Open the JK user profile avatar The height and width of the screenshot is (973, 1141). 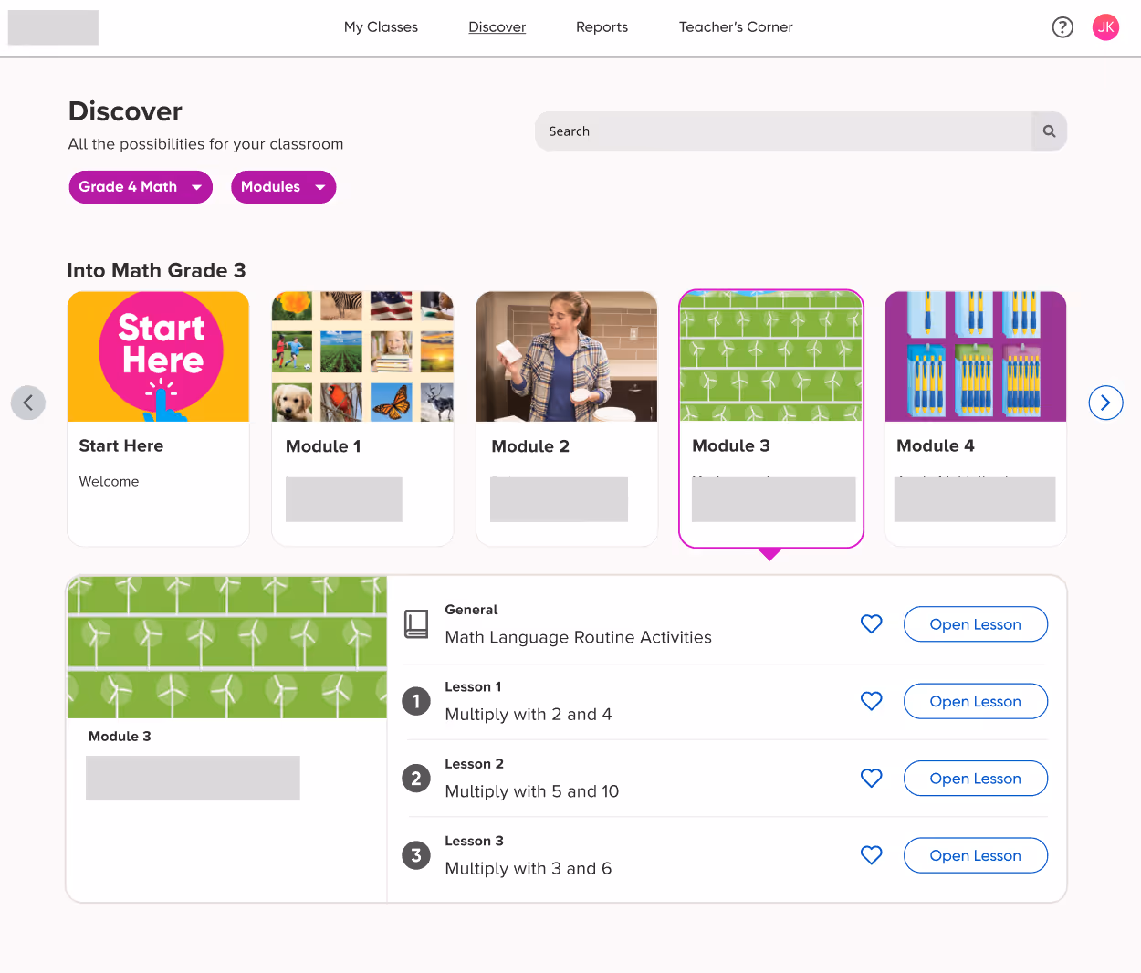tap(1105, 27)
